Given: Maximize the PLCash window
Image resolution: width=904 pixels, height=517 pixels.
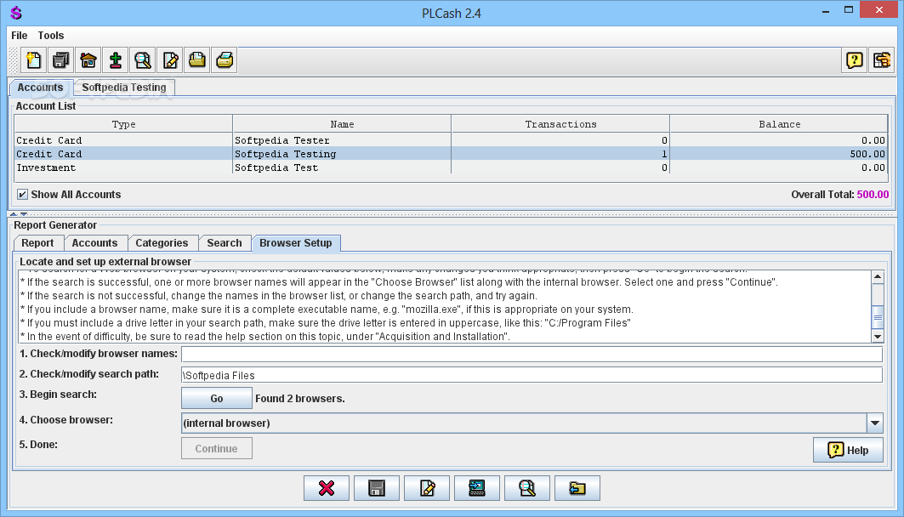Looking at the screenshot, I should pyautogui.click(x=849, y=10).
